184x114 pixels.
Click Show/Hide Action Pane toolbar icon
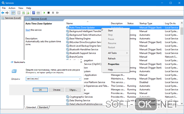pyautogui.click(x=38, y=13)
